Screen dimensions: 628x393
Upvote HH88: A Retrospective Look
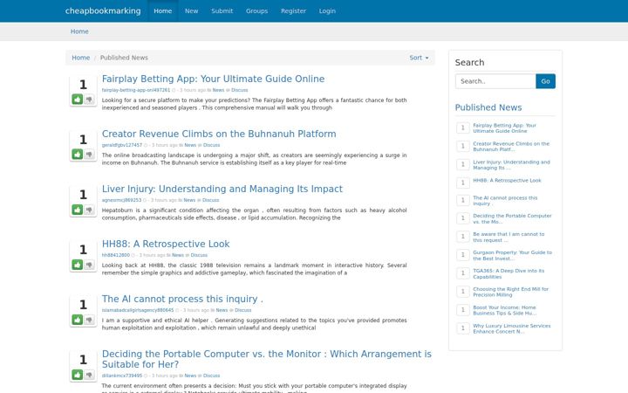78,265
